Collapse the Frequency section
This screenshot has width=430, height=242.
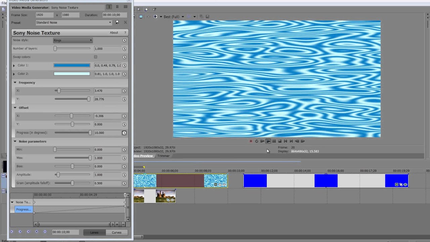[15, 82]
